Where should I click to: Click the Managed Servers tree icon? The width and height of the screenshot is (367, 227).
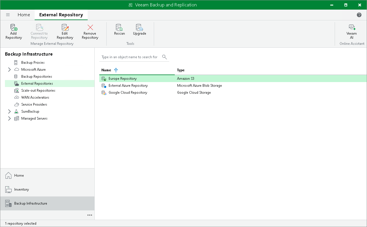16,118
